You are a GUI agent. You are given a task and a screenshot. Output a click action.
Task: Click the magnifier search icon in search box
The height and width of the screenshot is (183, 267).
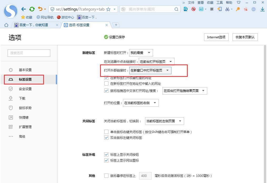click(x=176, y=9)
